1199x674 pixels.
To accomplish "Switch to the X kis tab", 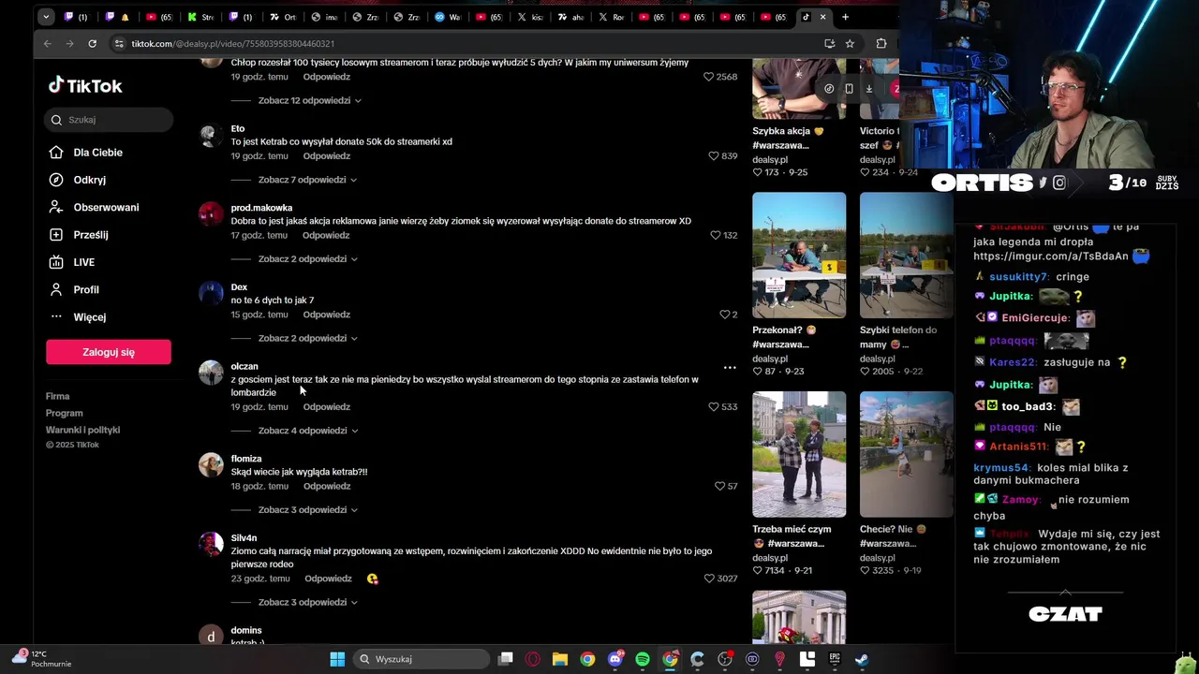I will pos(530,17).
